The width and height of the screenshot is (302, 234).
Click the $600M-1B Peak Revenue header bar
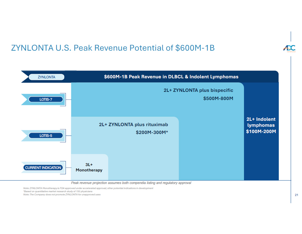[x=171, y=77]
